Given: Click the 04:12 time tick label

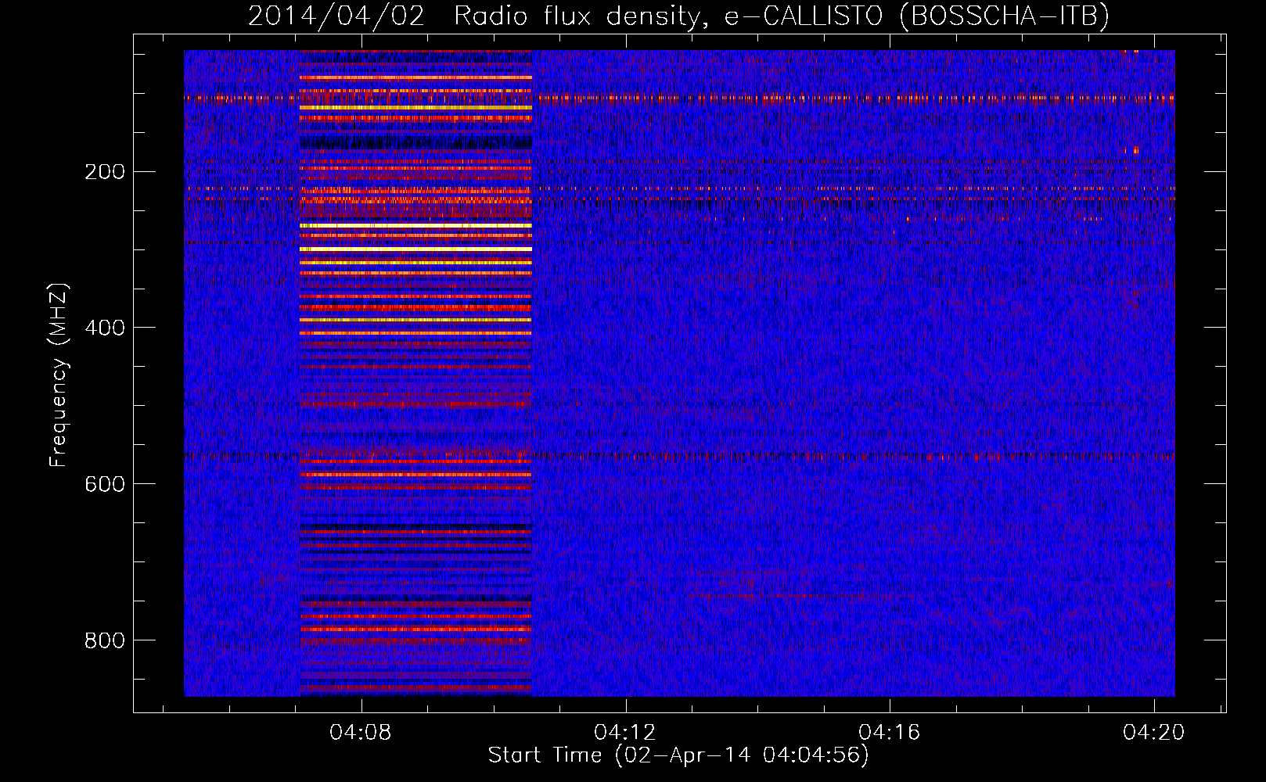Looking at the screenshot, I should pyautogui.click(x=625, y=733).
